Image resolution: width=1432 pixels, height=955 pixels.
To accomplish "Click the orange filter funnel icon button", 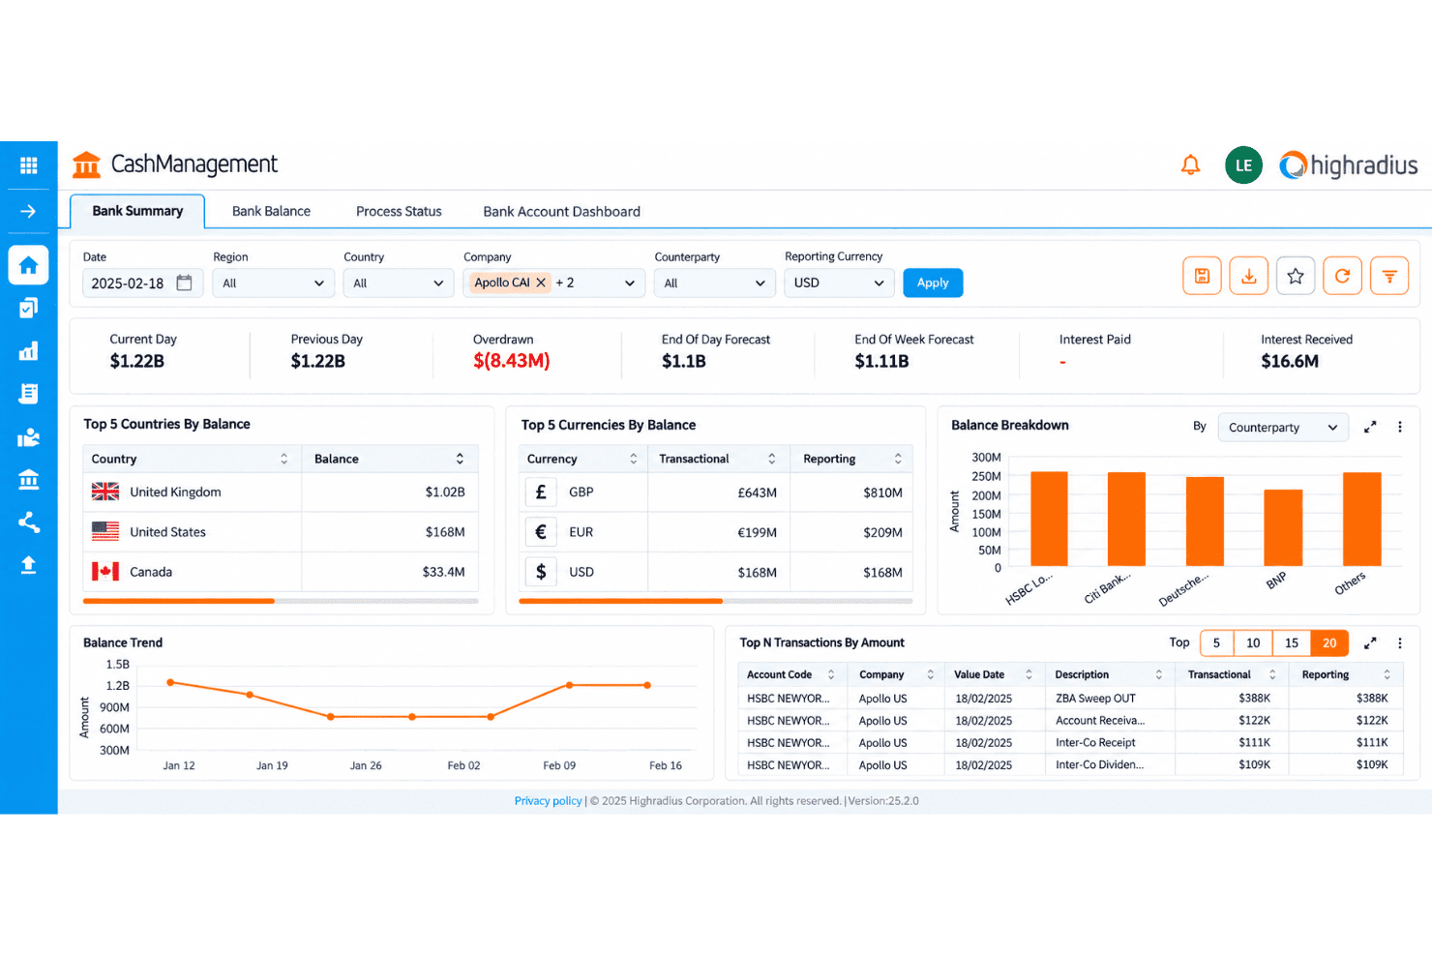I will click(x=1389, y=276).
